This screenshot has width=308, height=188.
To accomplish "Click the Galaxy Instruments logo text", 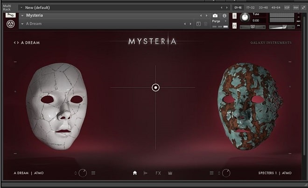I will click(271, 42).
